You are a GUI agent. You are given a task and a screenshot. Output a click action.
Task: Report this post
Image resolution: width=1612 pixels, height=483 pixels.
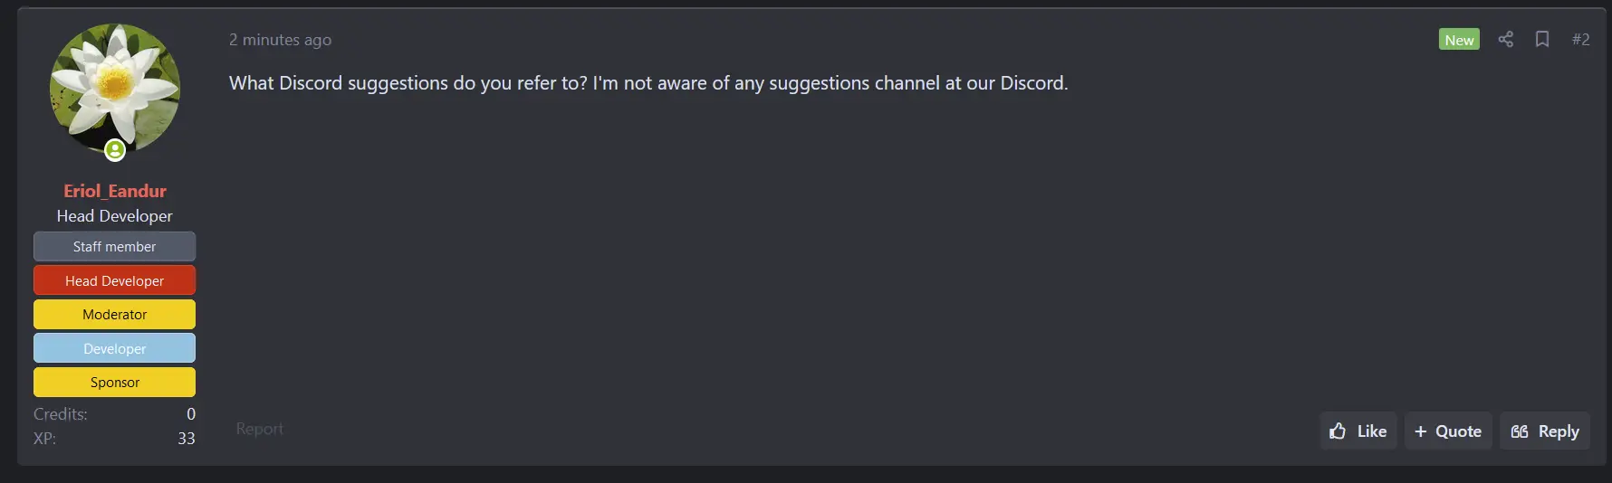(x=260, y=429)
